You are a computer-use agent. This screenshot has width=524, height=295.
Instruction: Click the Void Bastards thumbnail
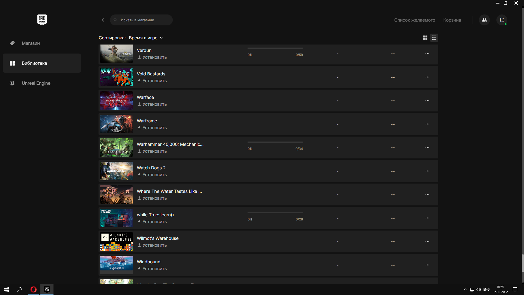(116, 77)
